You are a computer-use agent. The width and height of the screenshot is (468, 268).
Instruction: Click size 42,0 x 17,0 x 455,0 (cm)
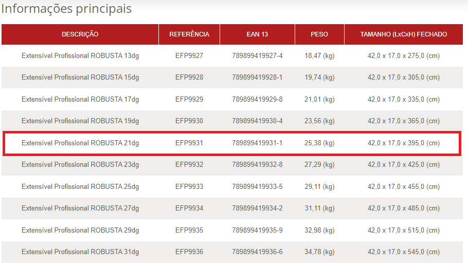[x=404, y=186]
